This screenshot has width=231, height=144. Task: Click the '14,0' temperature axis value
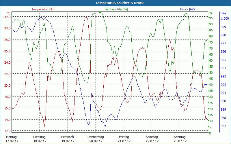point(8,120)
